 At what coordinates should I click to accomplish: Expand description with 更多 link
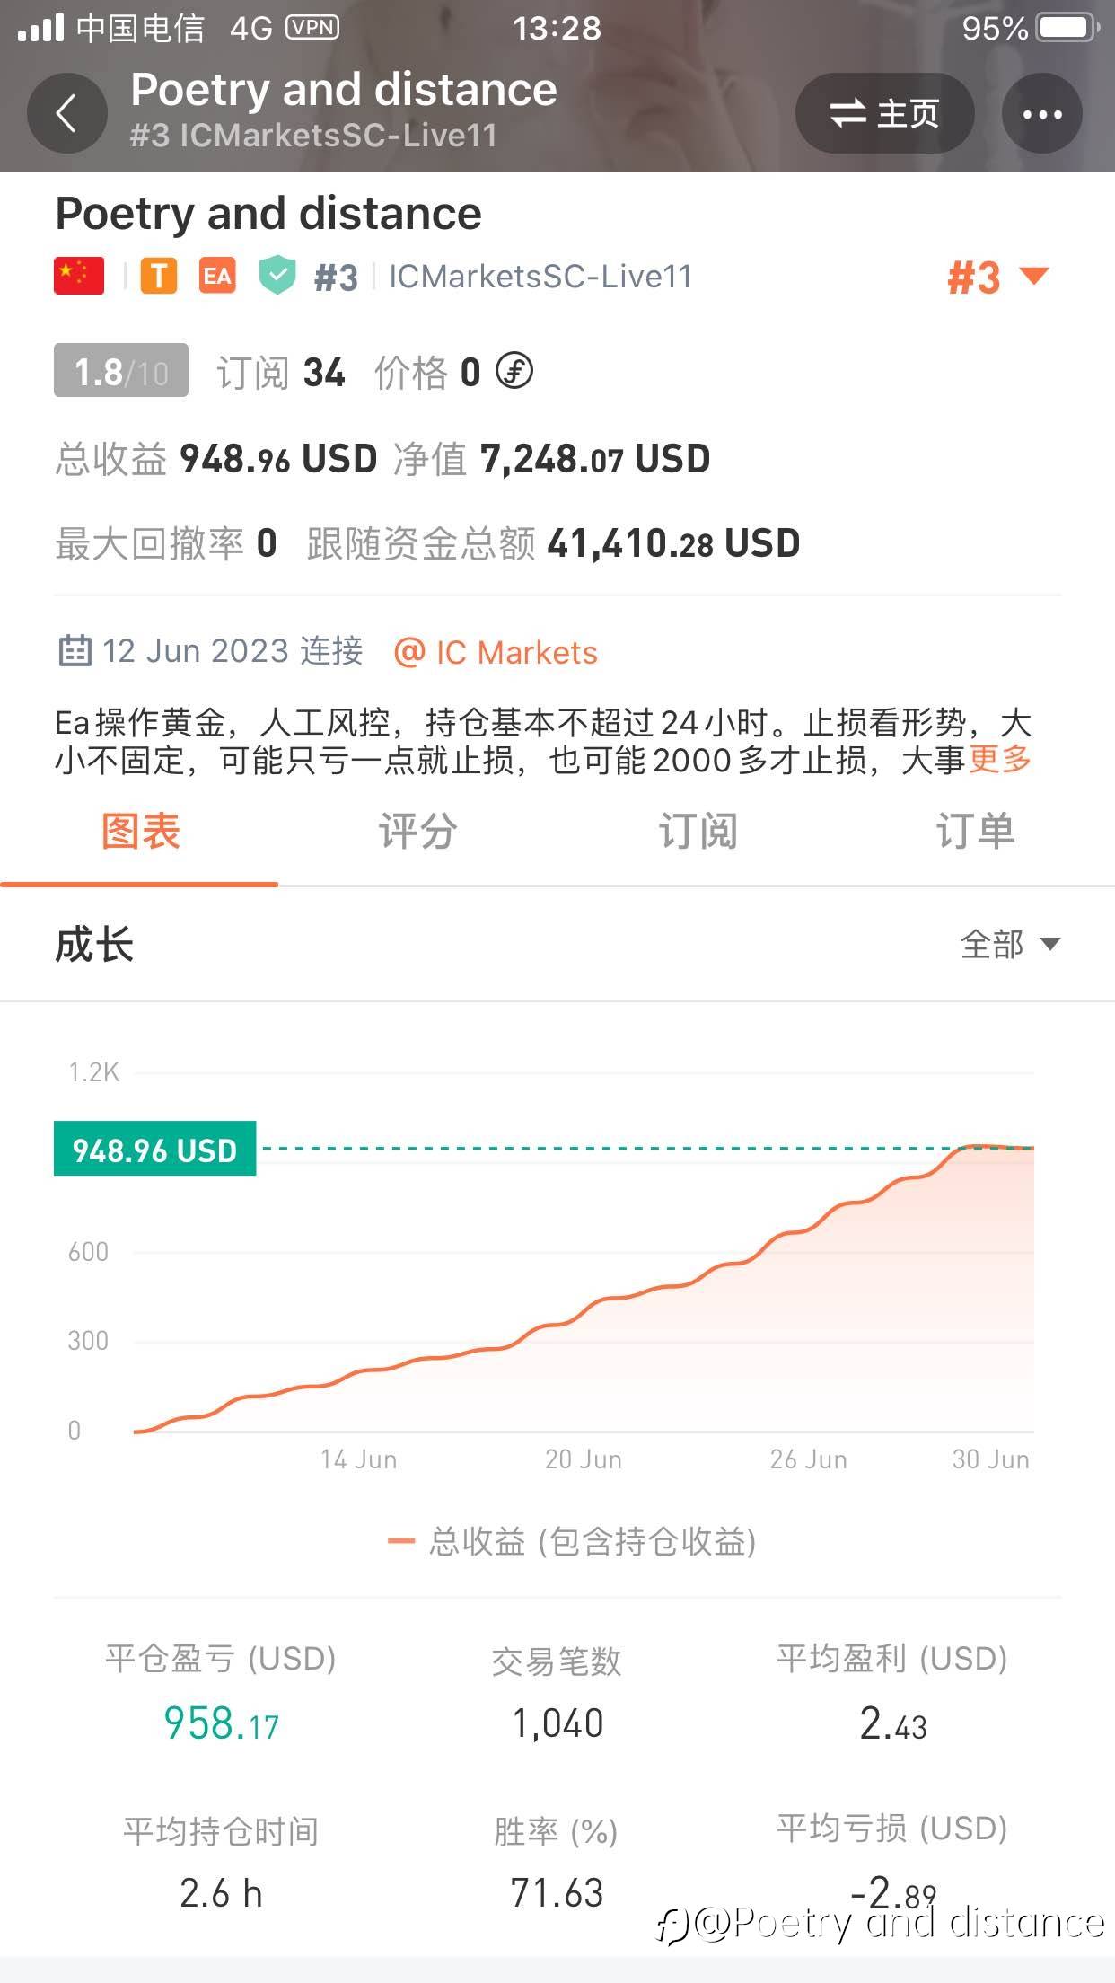pos(999,761)
